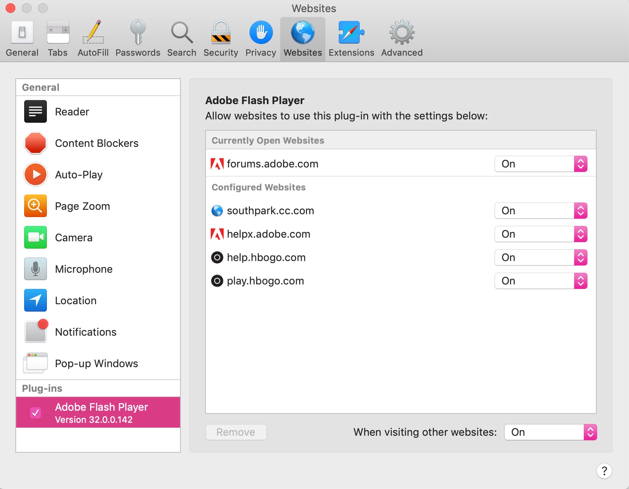Viewport: 629px width, 489px height.
Task: Select the helpx.adobe.com website row
Action: point(400,234)
